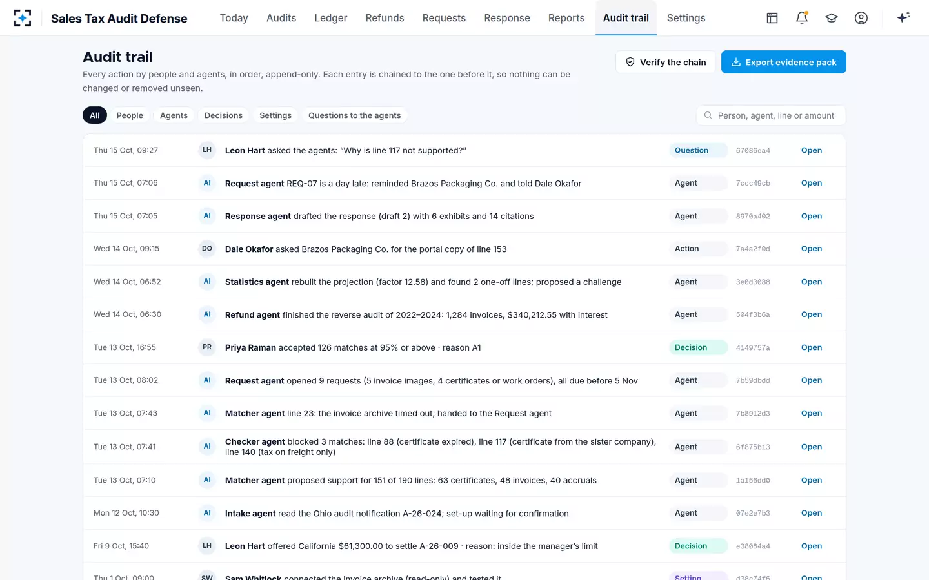The image size is (929, 580).
Task: Navigate to the Refunds tab
Action: [385, 18]
